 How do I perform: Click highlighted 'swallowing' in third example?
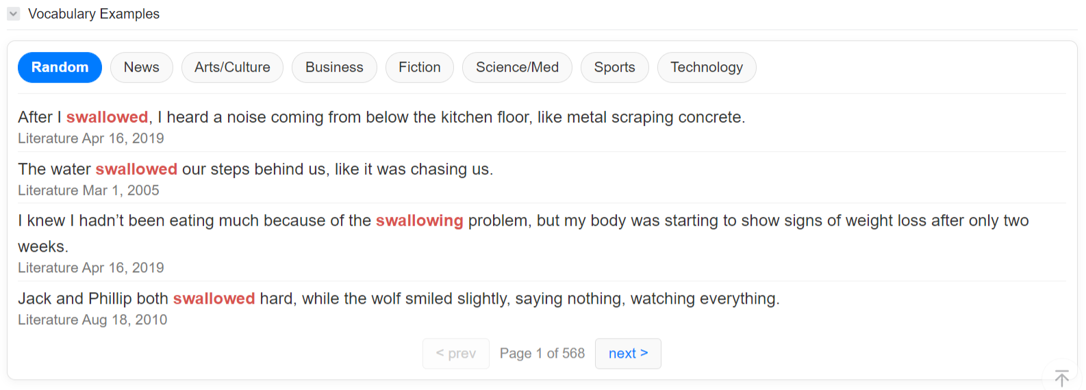(419, 220)
